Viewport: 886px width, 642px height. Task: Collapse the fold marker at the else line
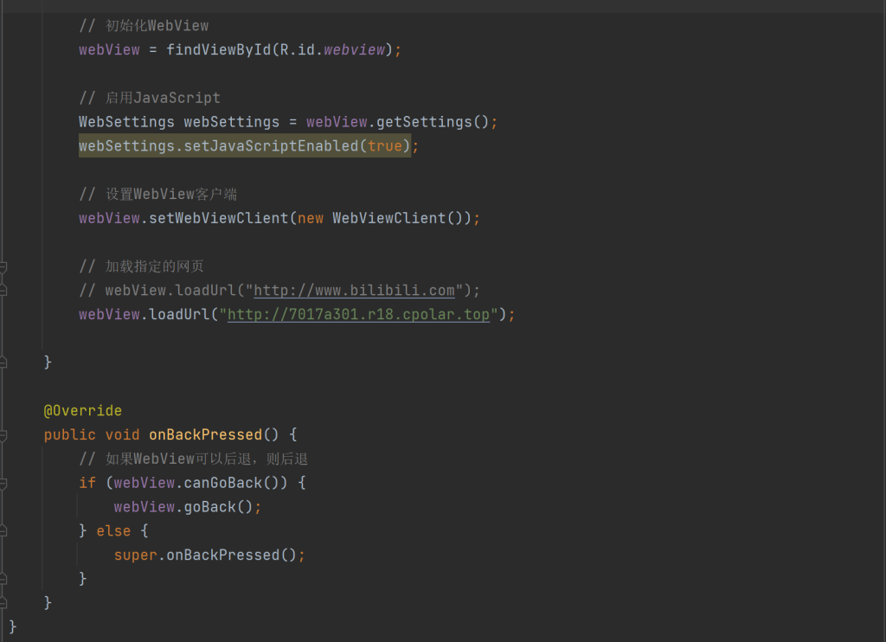3,531
